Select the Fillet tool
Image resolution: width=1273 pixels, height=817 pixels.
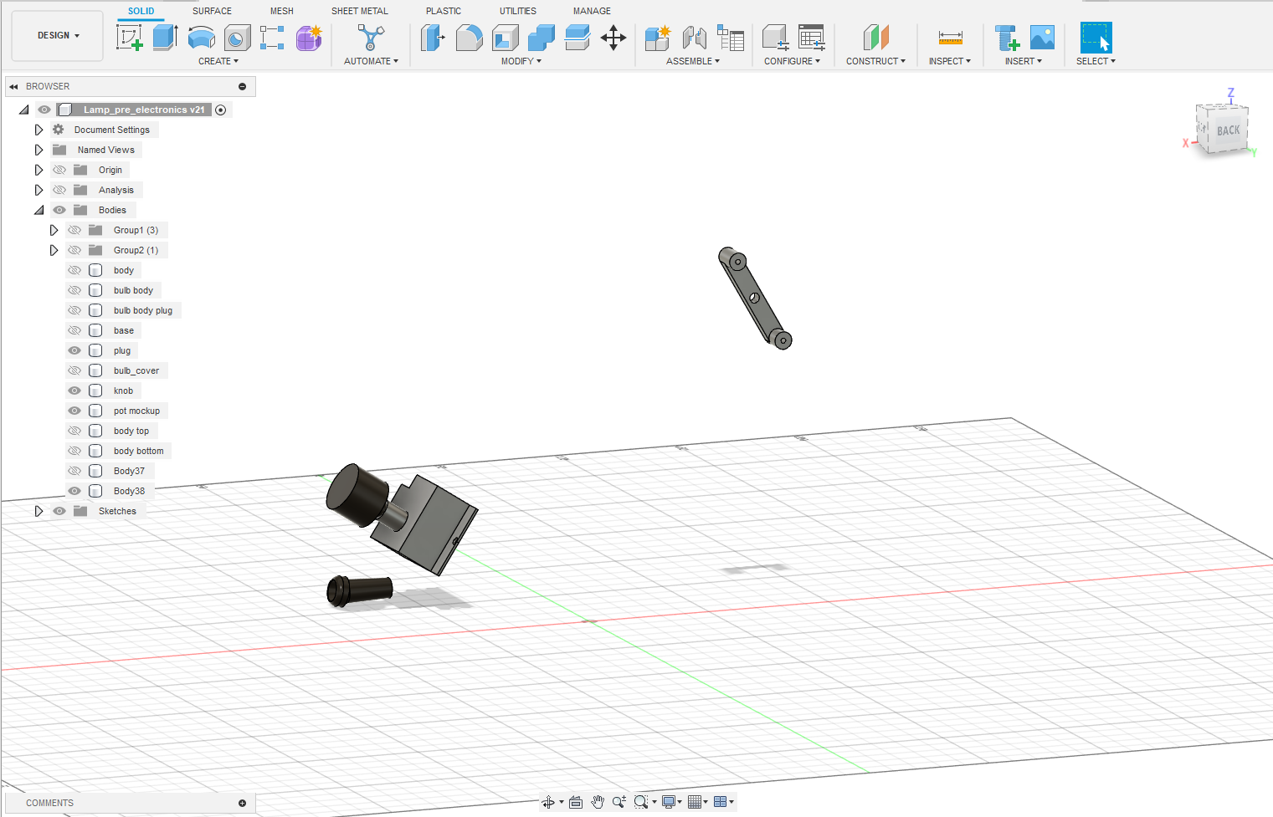(469, 38)
